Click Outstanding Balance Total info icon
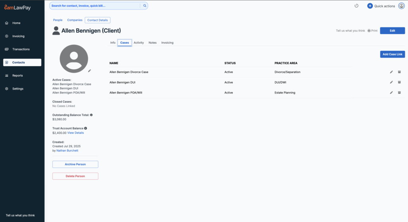The width and height of the screenshot is (408, 222). (x=91, y=115)
